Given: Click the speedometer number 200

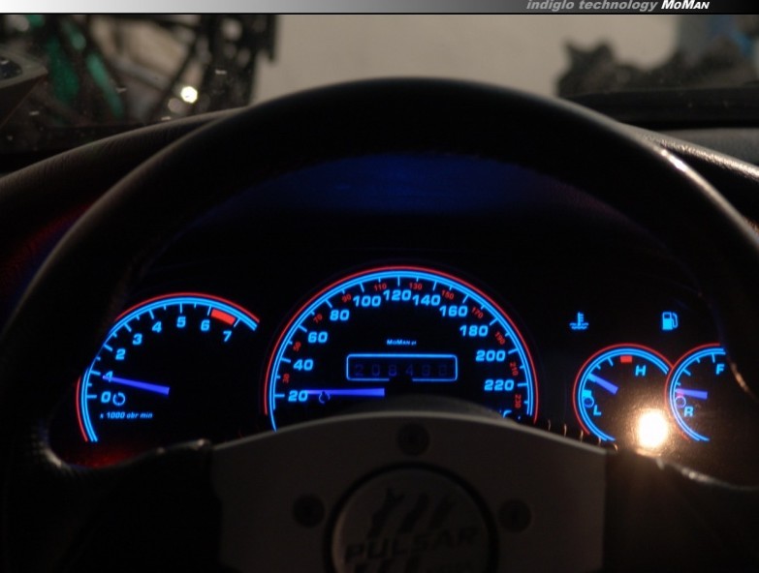Looking at the screenshot, I should click(490, 356).
